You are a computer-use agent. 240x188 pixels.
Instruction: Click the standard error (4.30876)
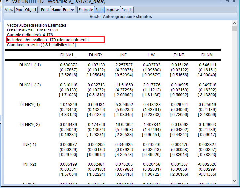(x=124, y=70)
